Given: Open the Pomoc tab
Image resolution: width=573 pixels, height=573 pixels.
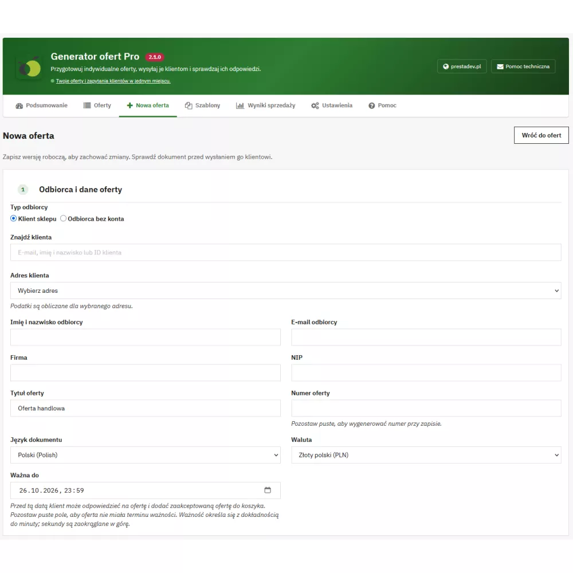Looking at the screenshot, I should tap(382, 105).
